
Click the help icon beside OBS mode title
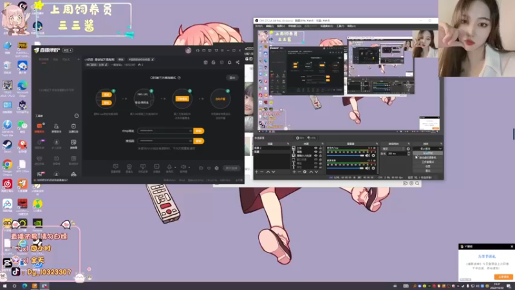point(179,77)
